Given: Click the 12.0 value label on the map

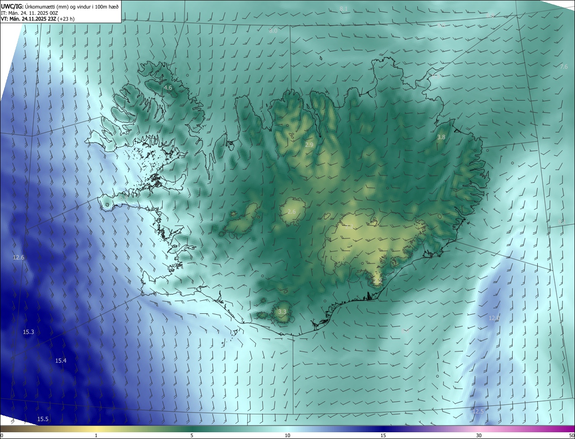Looking at the screenshot, I should pyautogui.click(x=494, y=318).
